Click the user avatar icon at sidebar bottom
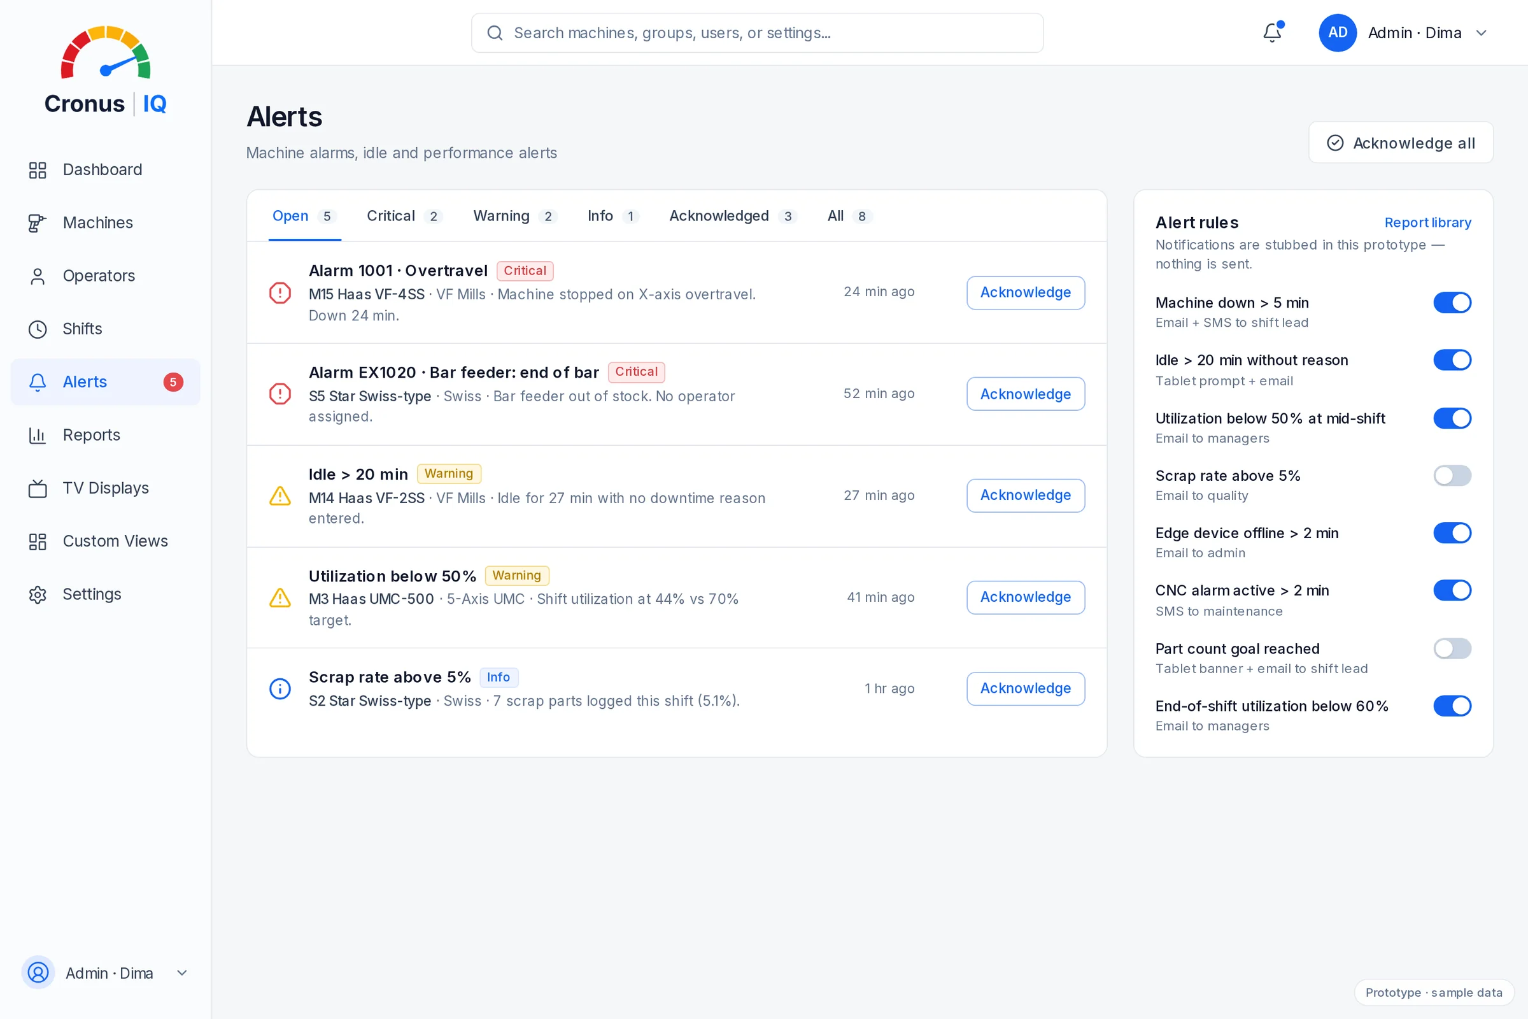The height and width of the screenshot is (1019, 1528). pyautogui.click(x=38, y=973)
